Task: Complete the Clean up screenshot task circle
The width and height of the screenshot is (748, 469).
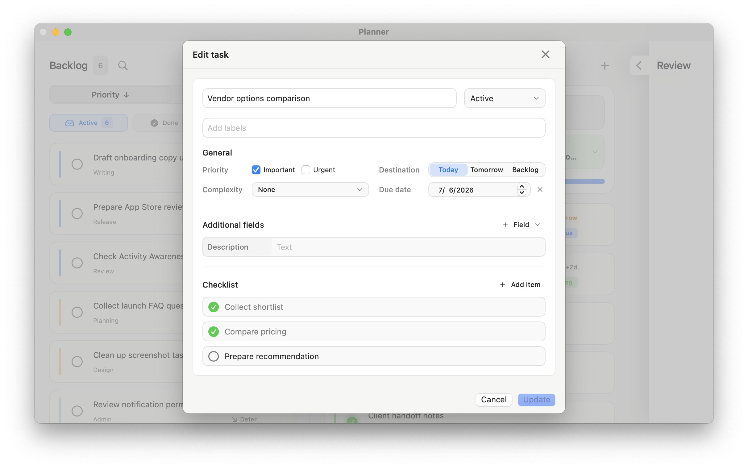Action: (x=77, y=361)
